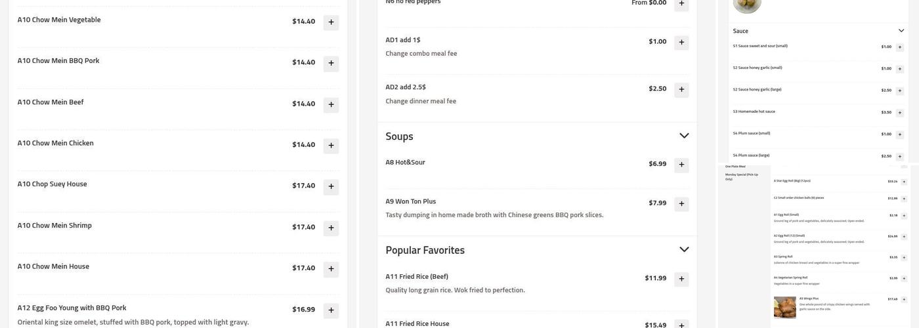Image resolution: width=919 pixels, height=328 pixels.
Task: Collapse the Popular Favorites section
Action: click(x=684, y=249)
